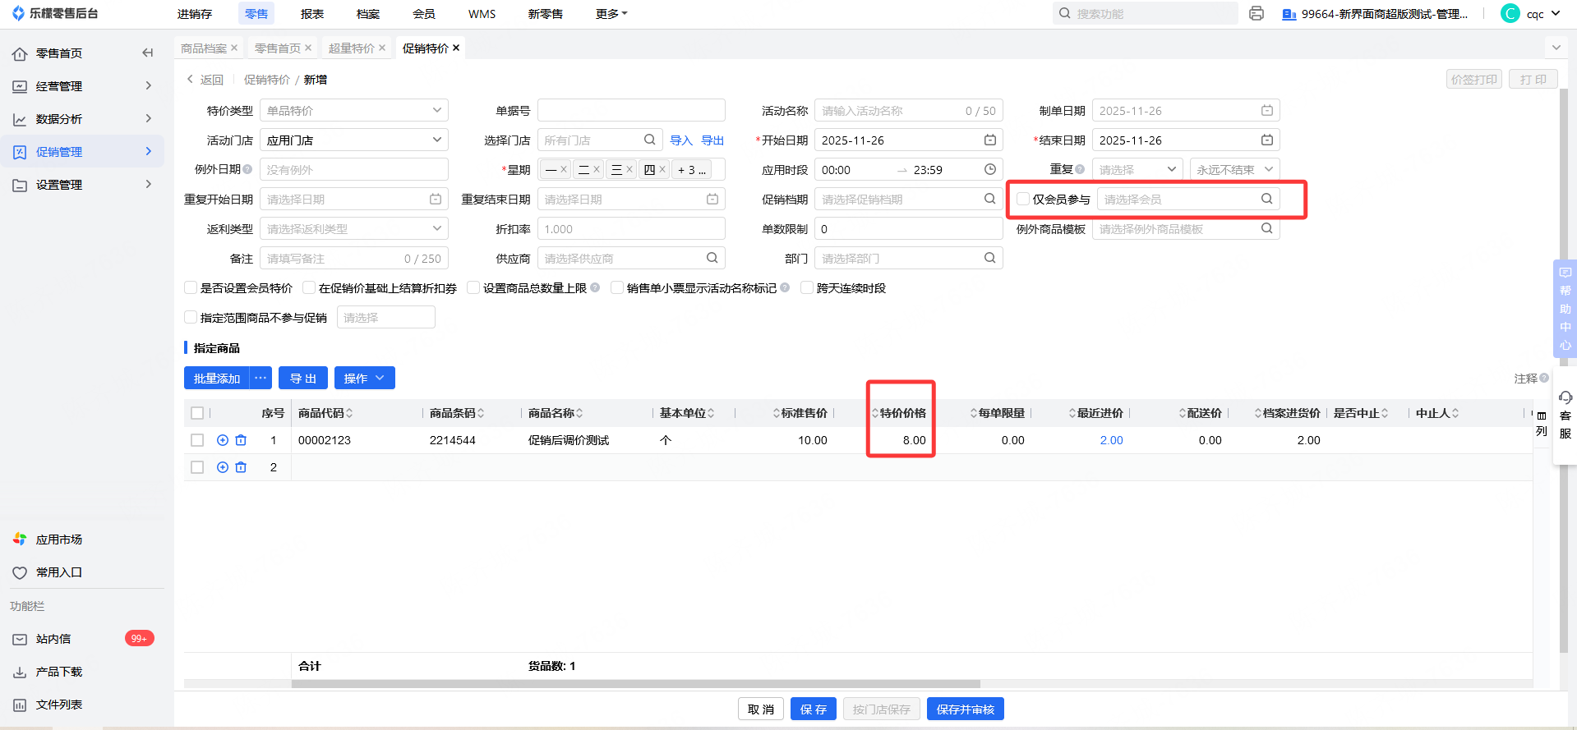Click add-row plus icon in row 1
This screenshot has height=730, width=1577.
[x=223, y=441]
